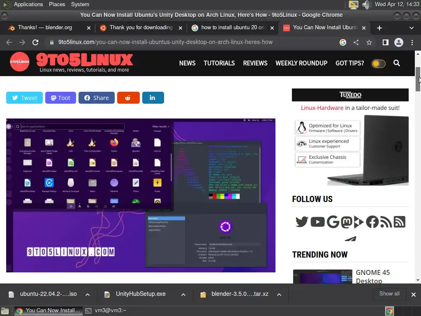421x316 pixels.
Task: Open the REVIEWS menu item
Action: coord(255,63)
